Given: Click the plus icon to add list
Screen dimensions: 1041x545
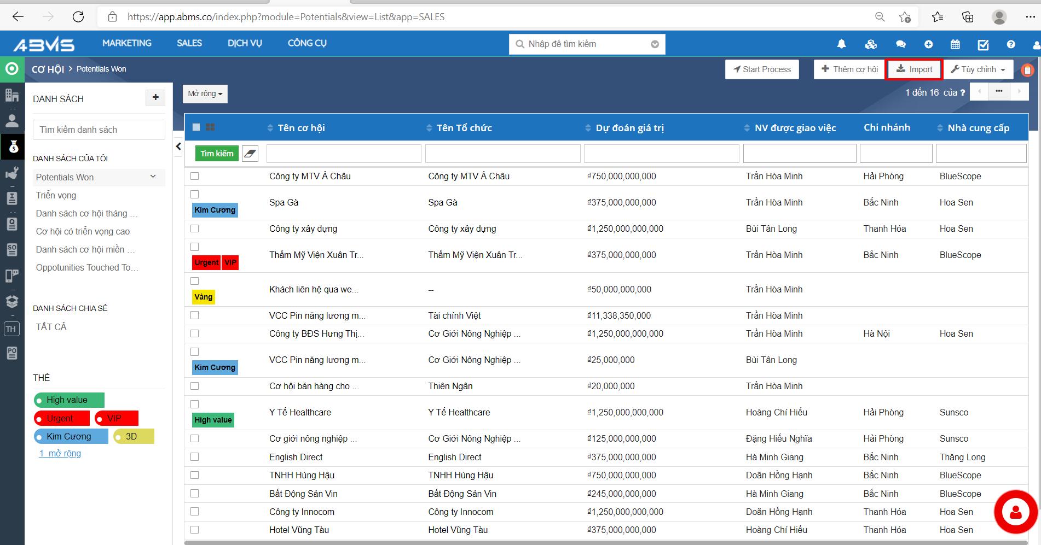Looking at the screenshot, I should pyautogui.click(x=155, y=97).
